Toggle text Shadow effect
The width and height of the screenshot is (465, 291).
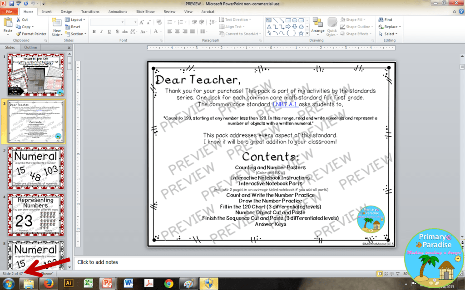click(117, 31)
